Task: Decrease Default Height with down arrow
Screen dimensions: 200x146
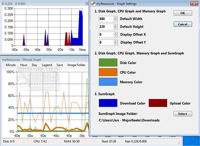Action: coord(115,28)
